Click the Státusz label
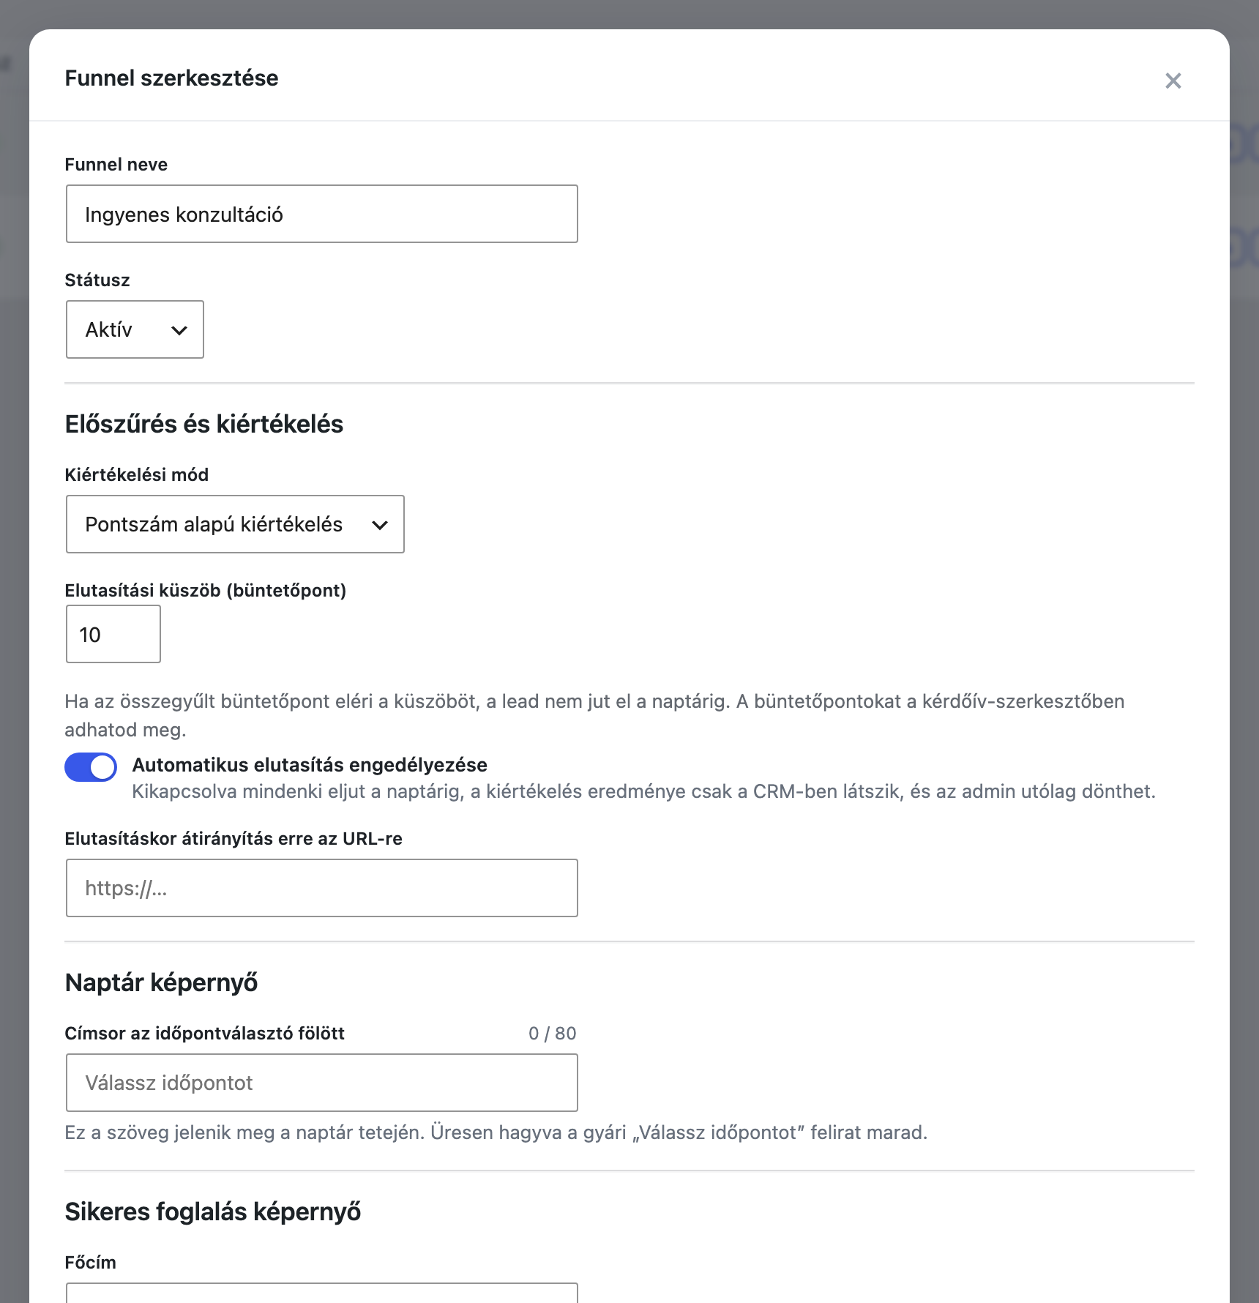This screenshot has width=1259, height=1303. [x=97, y=280]
